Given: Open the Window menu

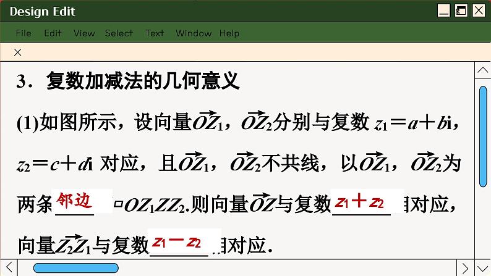Looking at the screenshot, I should coord(194,33).
